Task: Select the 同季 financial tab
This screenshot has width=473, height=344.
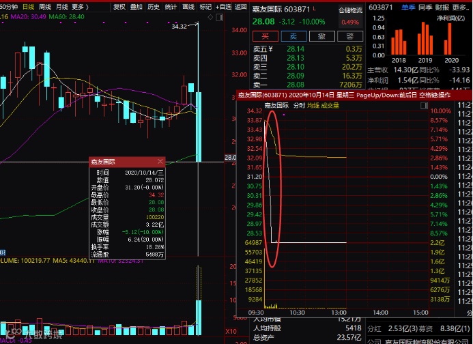Action: pos(425,8)
